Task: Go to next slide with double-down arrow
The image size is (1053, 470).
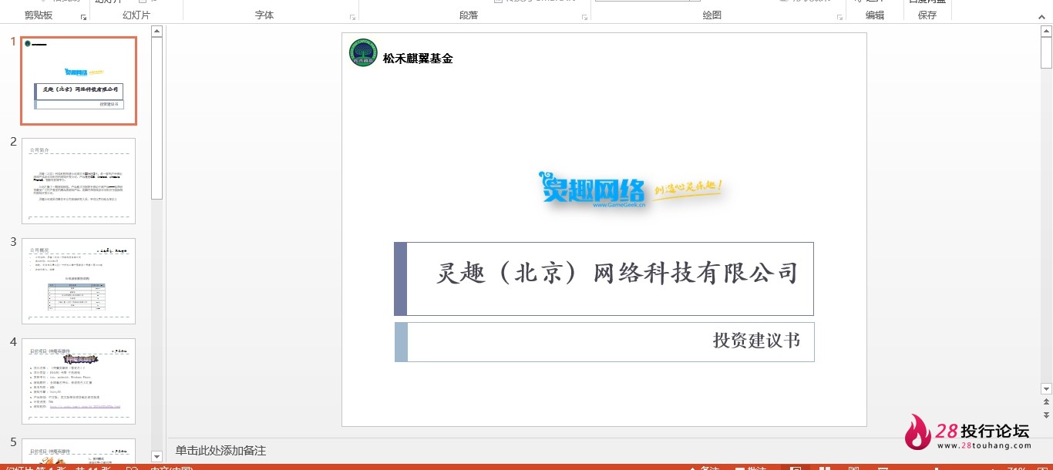Action: 1046,415
